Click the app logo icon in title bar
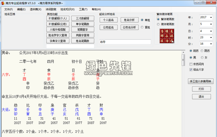 pos(3,3)
